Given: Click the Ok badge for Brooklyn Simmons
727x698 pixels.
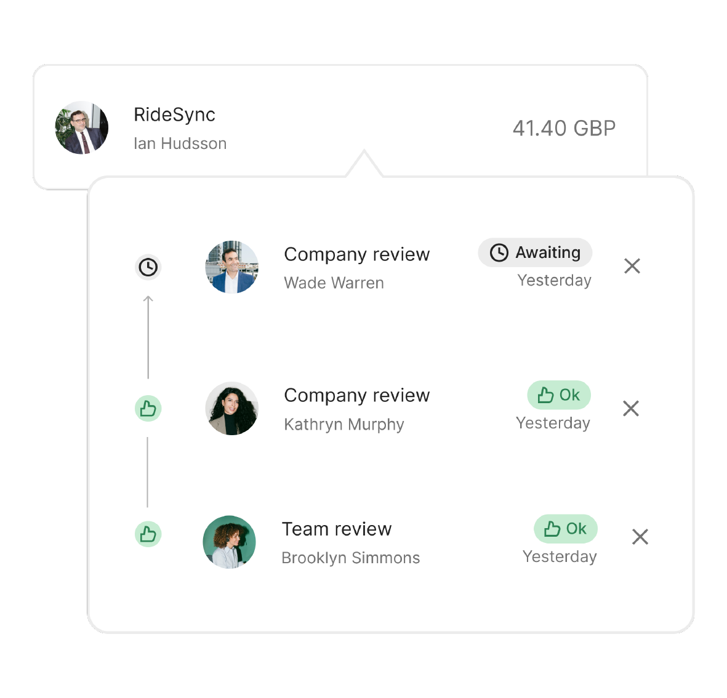Looking at the screenshot, I should point(565,528).
